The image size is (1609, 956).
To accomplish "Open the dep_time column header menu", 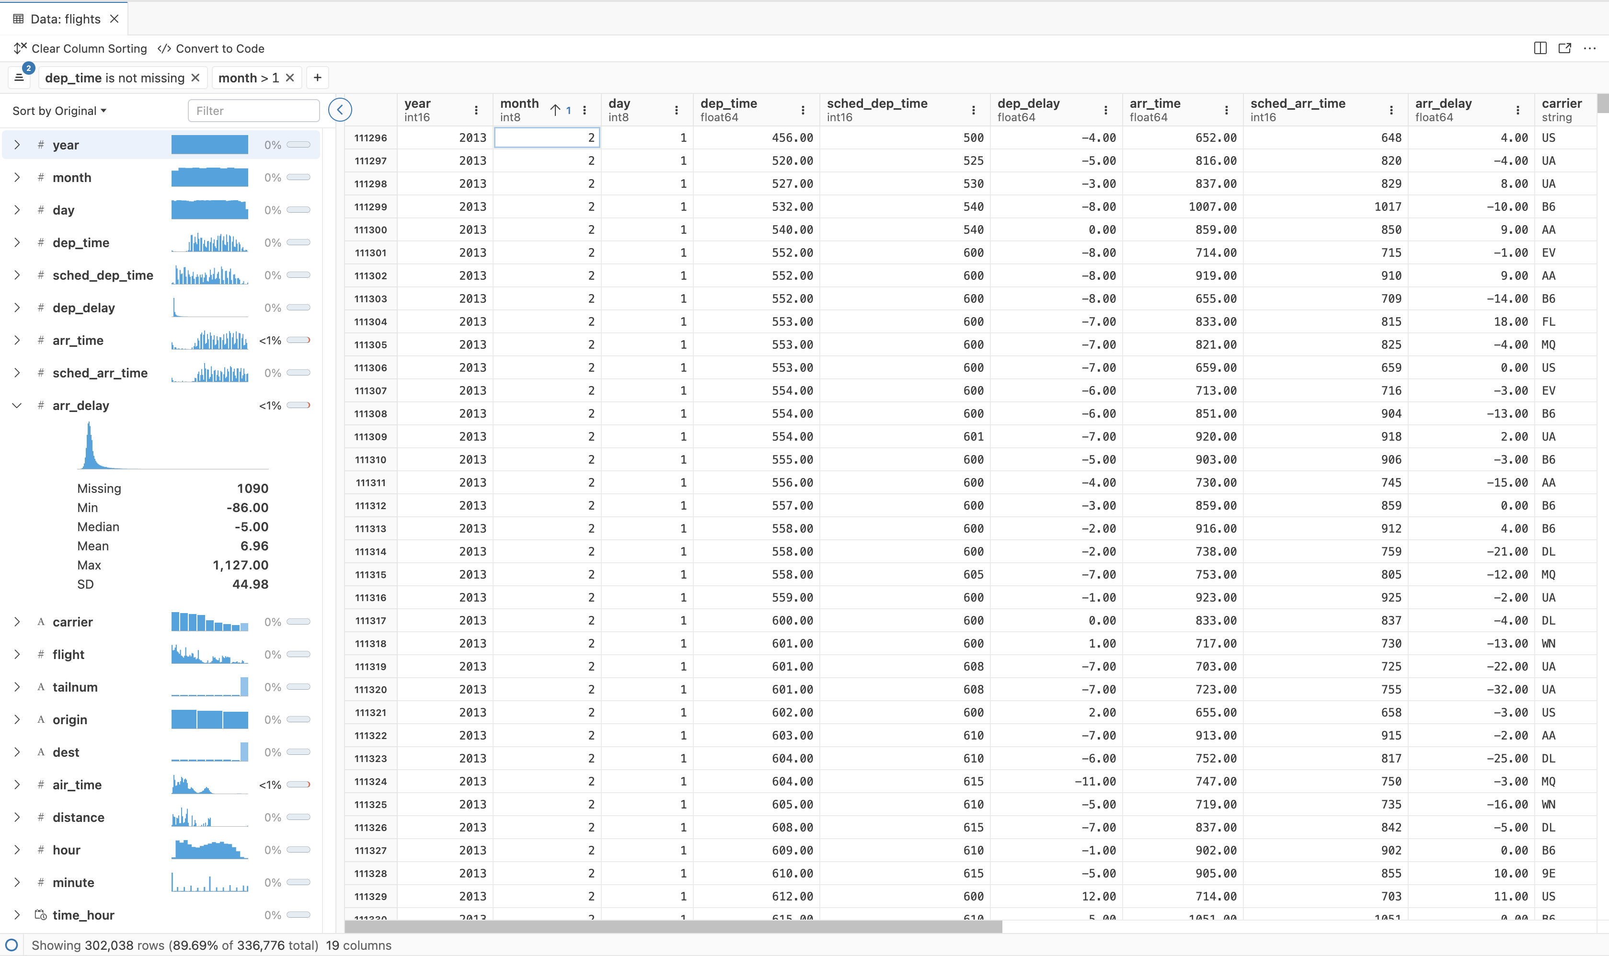I will click(x=803, y=110).
